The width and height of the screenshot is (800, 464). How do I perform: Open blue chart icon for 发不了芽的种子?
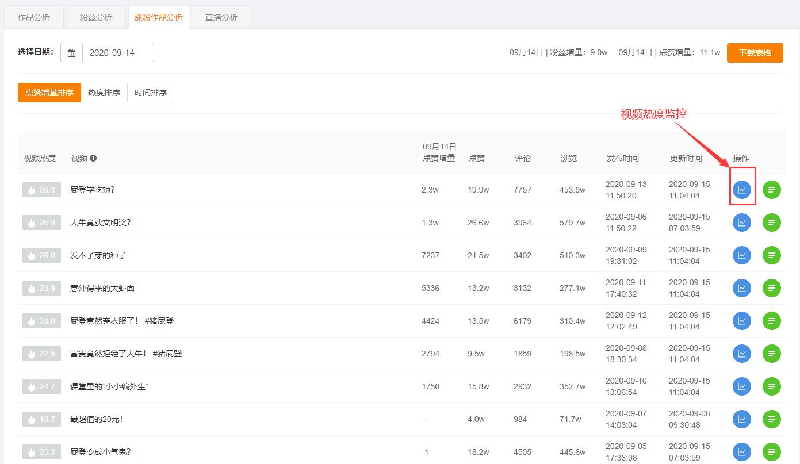[742, 255]
